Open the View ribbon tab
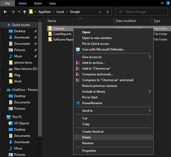Image resolution: width=171 pixels, height=157 pixels. click(52, 3)
